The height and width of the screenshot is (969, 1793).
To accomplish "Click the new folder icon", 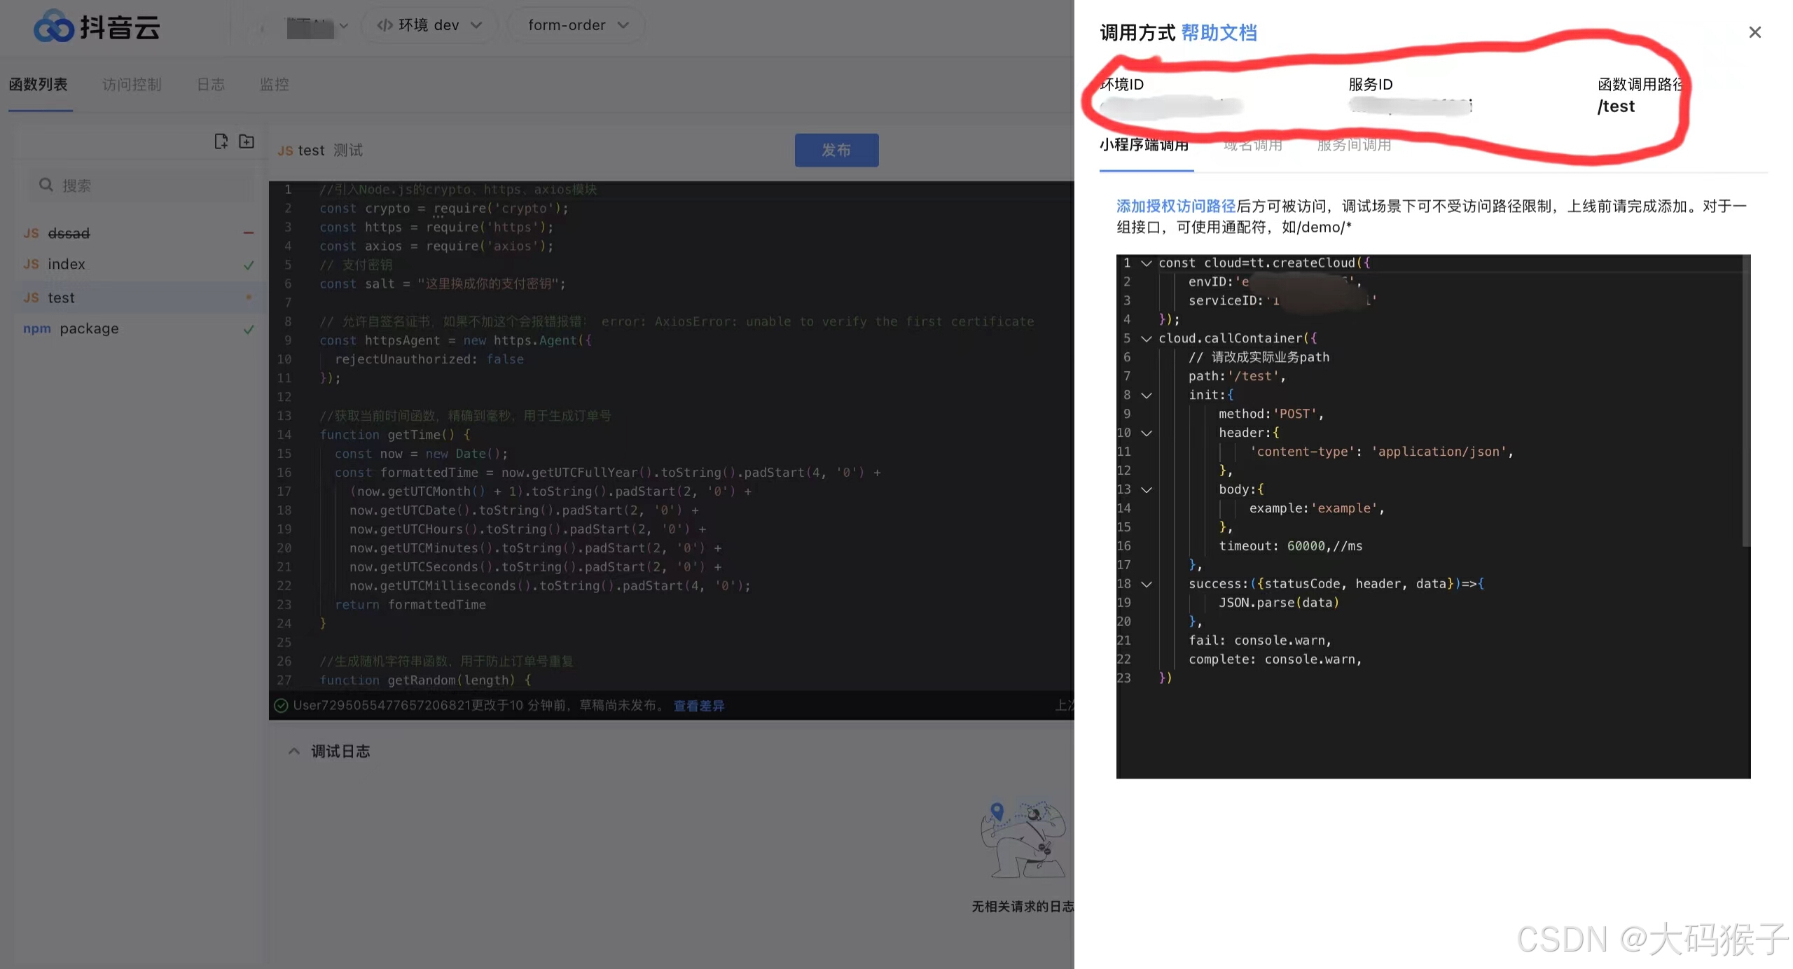I will click(247, 141).
